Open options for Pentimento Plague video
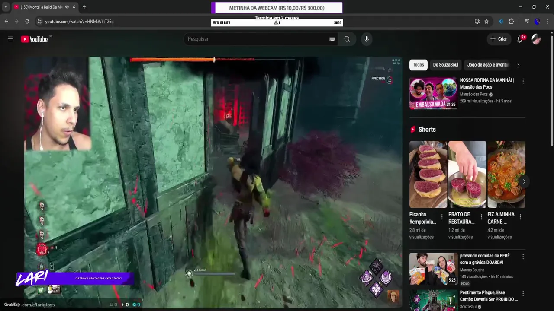This screenshot has width=554, height=311. pos(523,294)
